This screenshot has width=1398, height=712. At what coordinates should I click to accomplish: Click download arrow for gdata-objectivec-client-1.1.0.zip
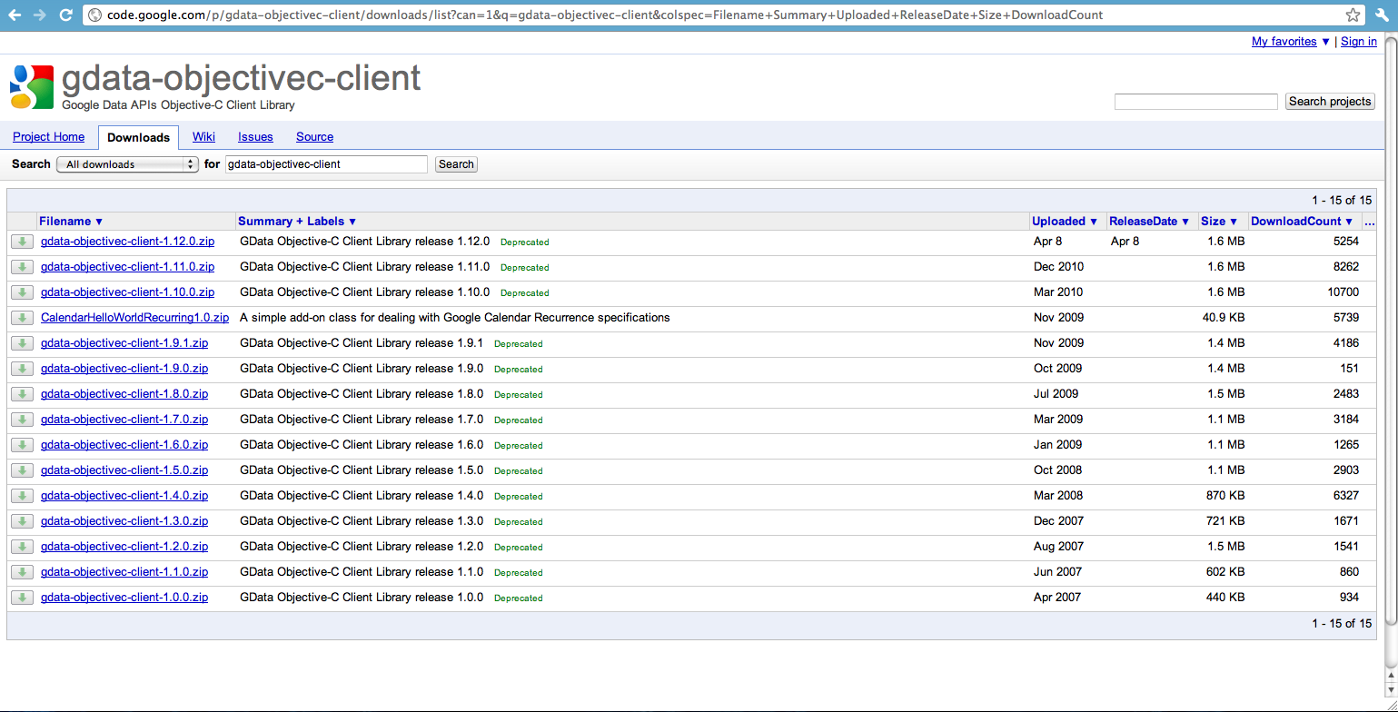pos(23,572)
